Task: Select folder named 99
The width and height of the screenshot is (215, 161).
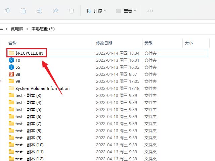Action: tap(18, 81)
